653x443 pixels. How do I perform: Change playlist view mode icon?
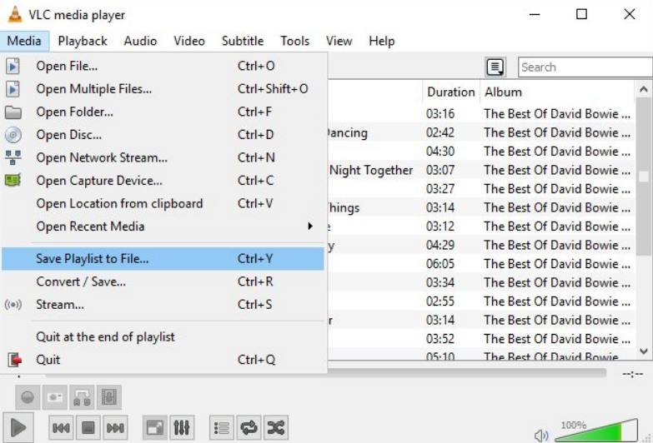(495, 67)
